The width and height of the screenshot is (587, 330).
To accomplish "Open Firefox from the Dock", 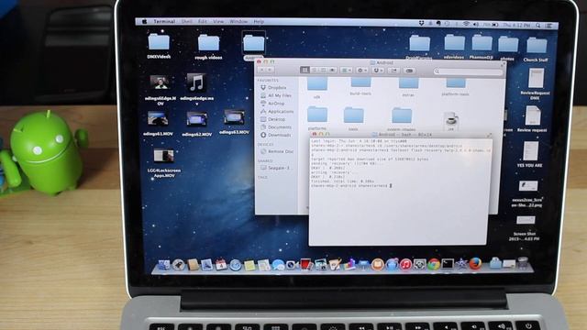I will (x=475, y=264).
